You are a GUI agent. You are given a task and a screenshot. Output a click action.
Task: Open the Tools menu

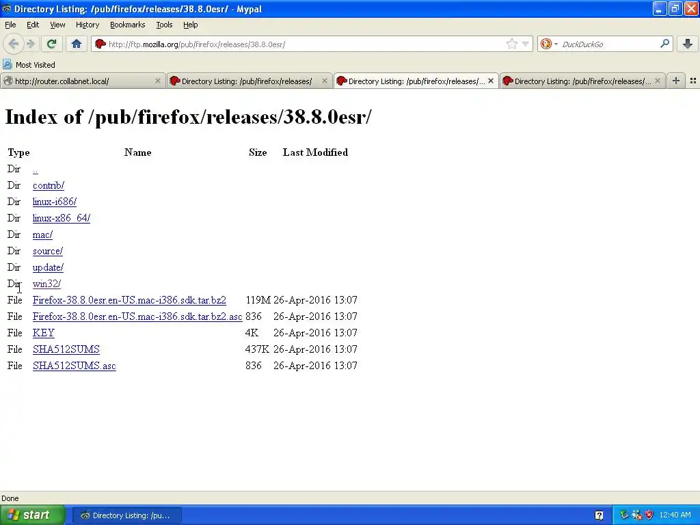(x=164, y=25)
